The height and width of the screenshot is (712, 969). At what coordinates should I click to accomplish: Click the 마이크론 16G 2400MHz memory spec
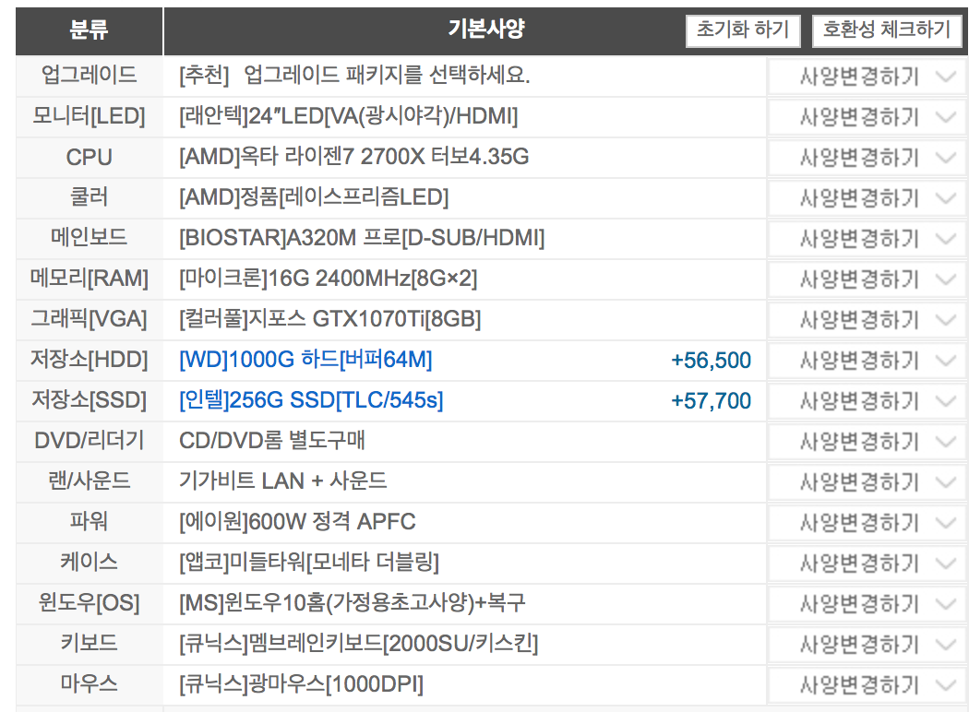point(329,279)
